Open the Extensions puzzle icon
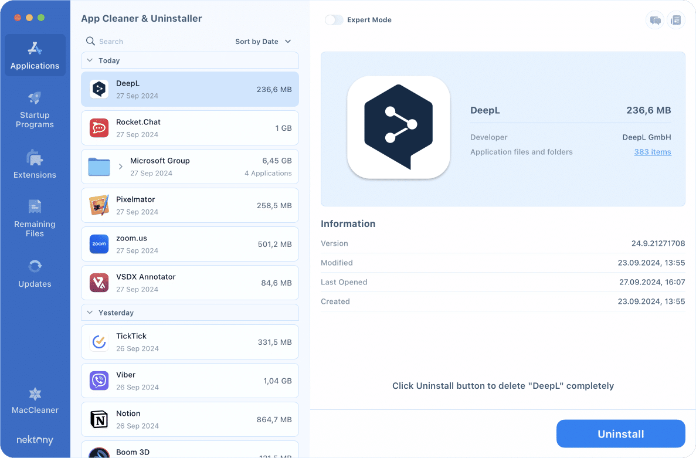This screenshot has height=458, width=696. [35, 158]
